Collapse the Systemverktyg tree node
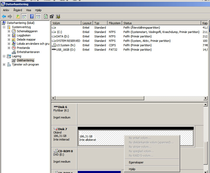The height and width of the screenshot is (173, 210). (x=4, y=27)
